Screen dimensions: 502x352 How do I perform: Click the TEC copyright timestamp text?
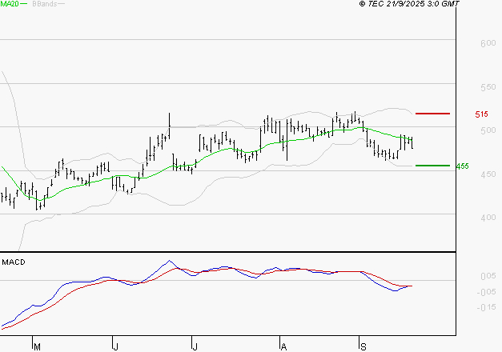408,5
